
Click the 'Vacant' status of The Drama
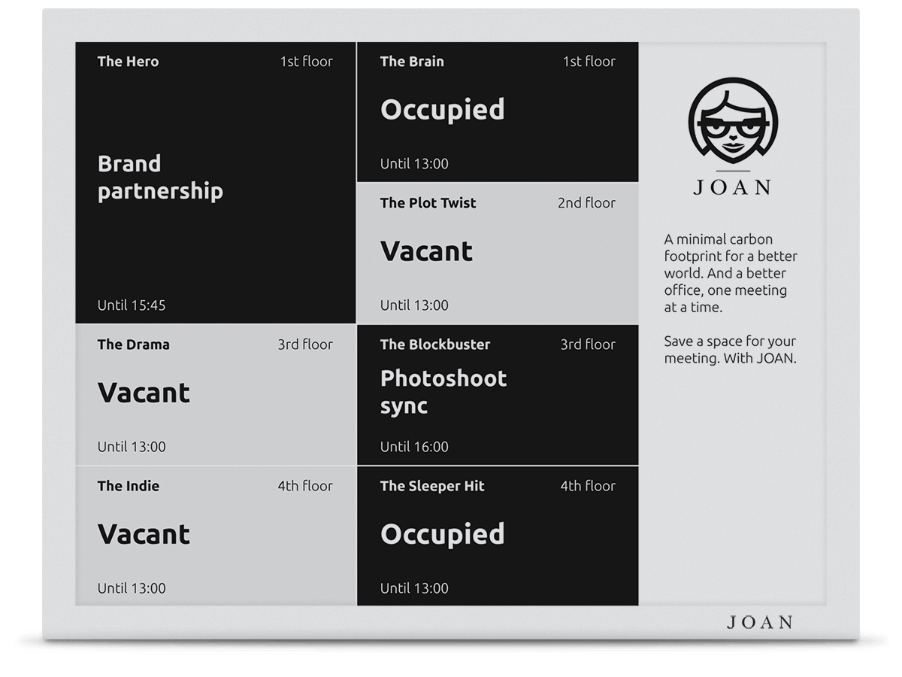[x=144, y=393]
